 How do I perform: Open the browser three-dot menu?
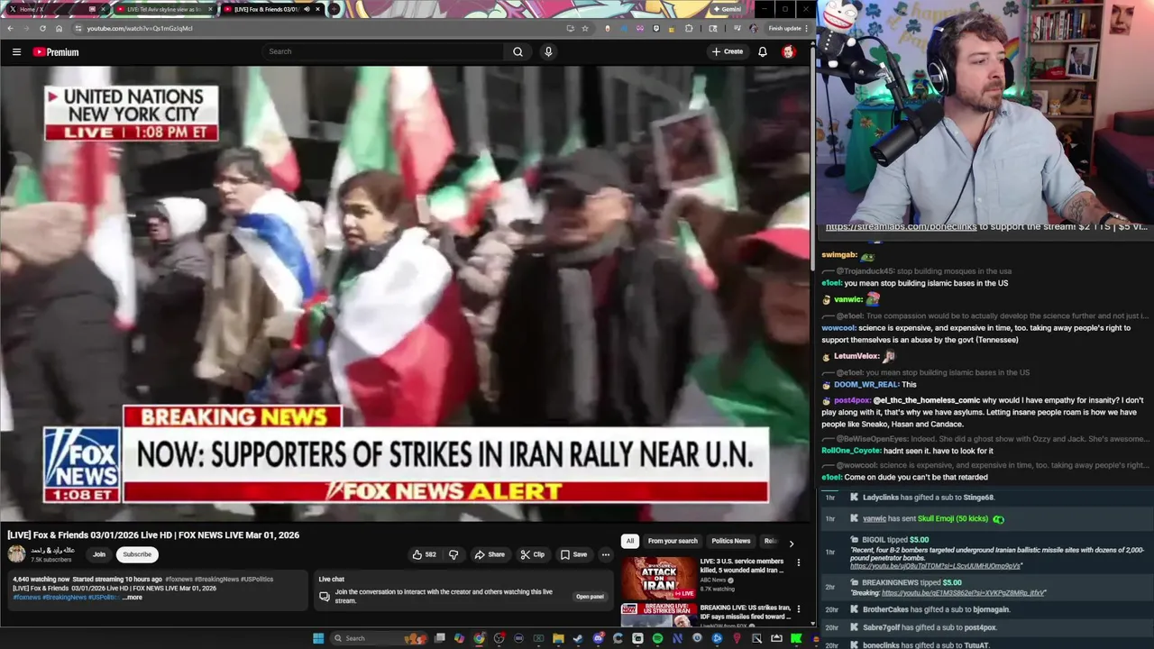(807, 28)
